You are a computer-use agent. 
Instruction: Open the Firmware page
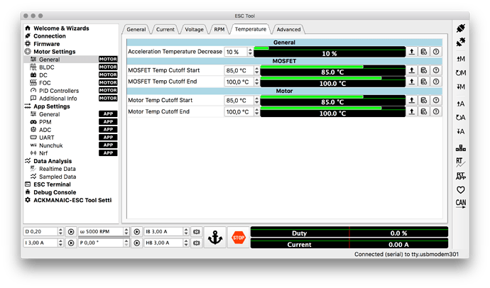click(x=47, y=44)
